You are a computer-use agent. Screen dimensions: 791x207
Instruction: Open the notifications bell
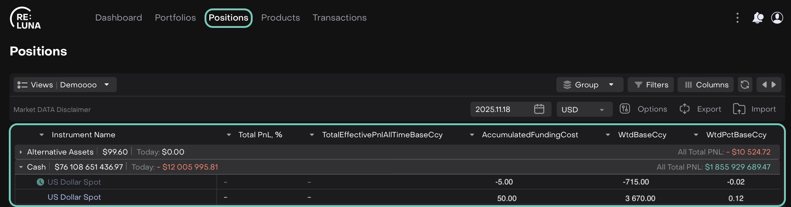click(x=757, y=18)
